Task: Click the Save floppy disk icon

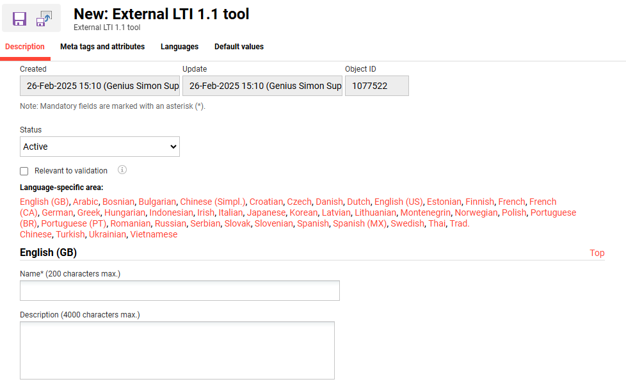Action: pos(20,19)
